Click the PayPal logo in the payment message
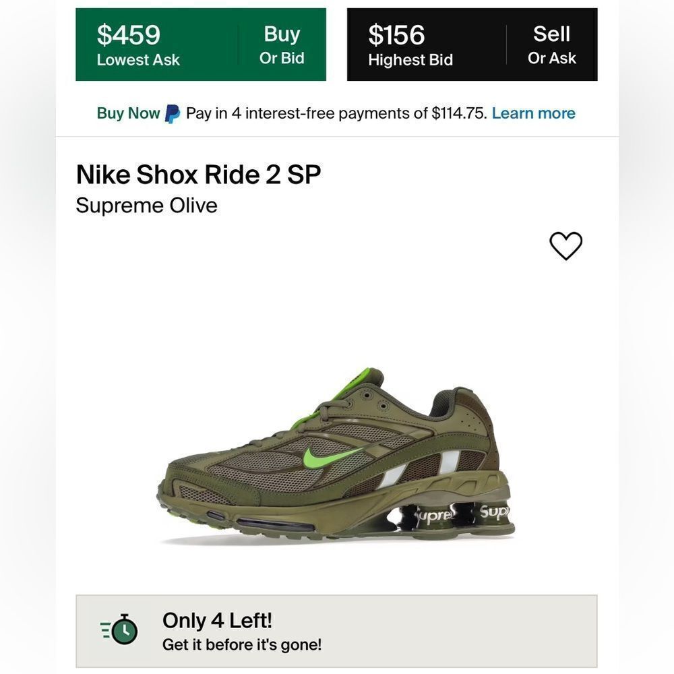 tap(173, 113)
